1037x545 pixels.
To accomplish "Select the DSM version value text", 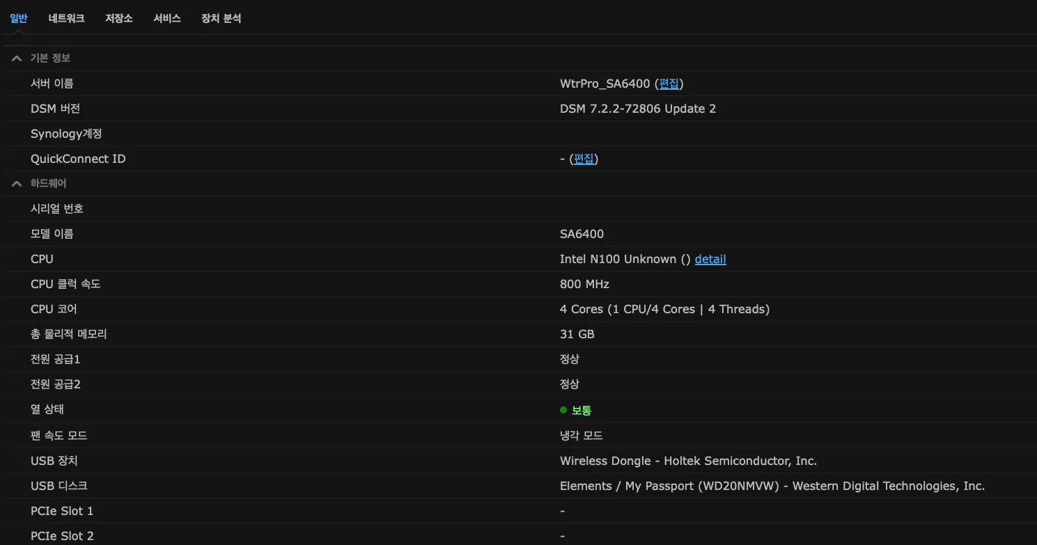I will pos(637,109).
